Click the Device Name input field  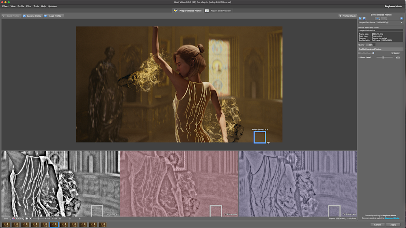pos(381,30)
